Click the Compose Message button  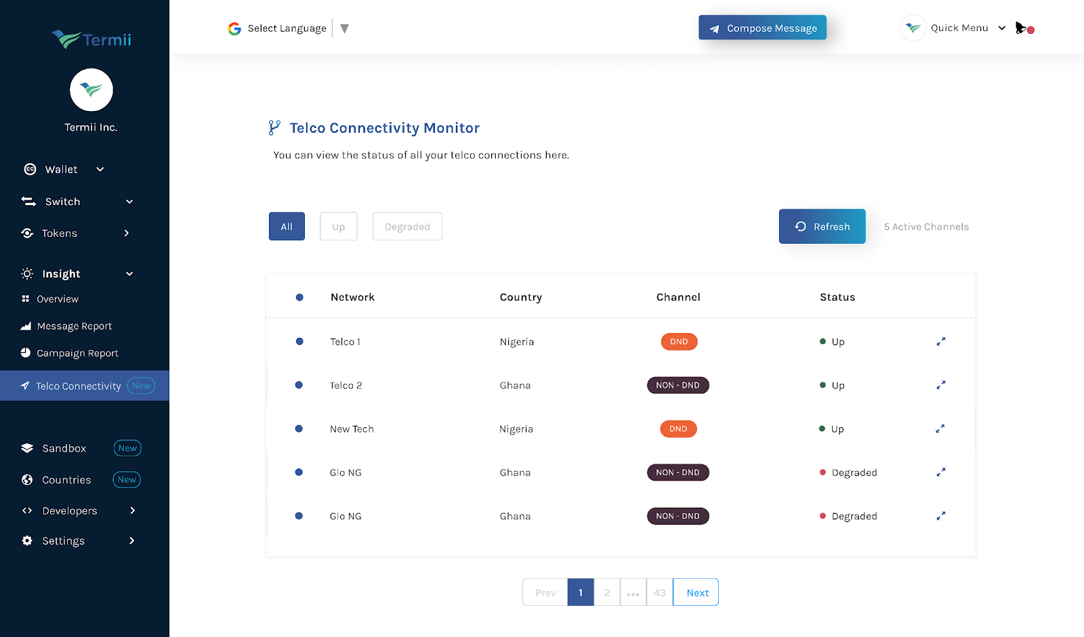[x=763, y=28]
